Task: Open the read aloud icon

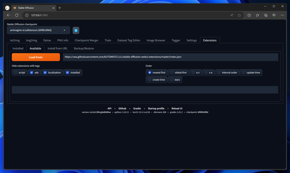Action: click(232, 15)
